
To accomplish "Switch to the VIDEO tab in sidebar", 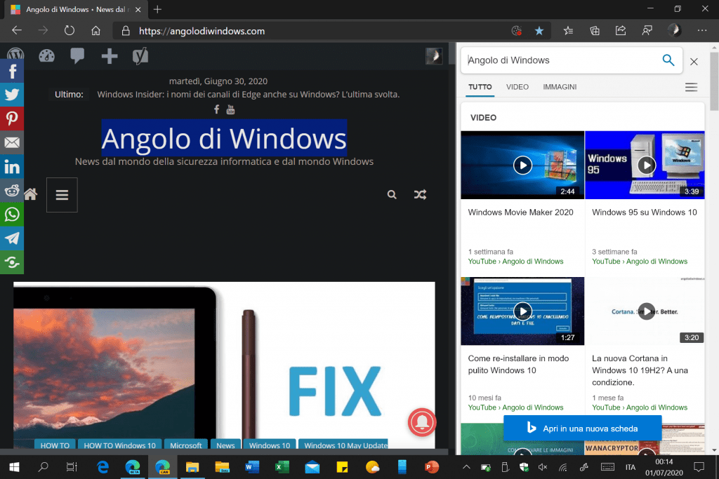I will (517, 87).
